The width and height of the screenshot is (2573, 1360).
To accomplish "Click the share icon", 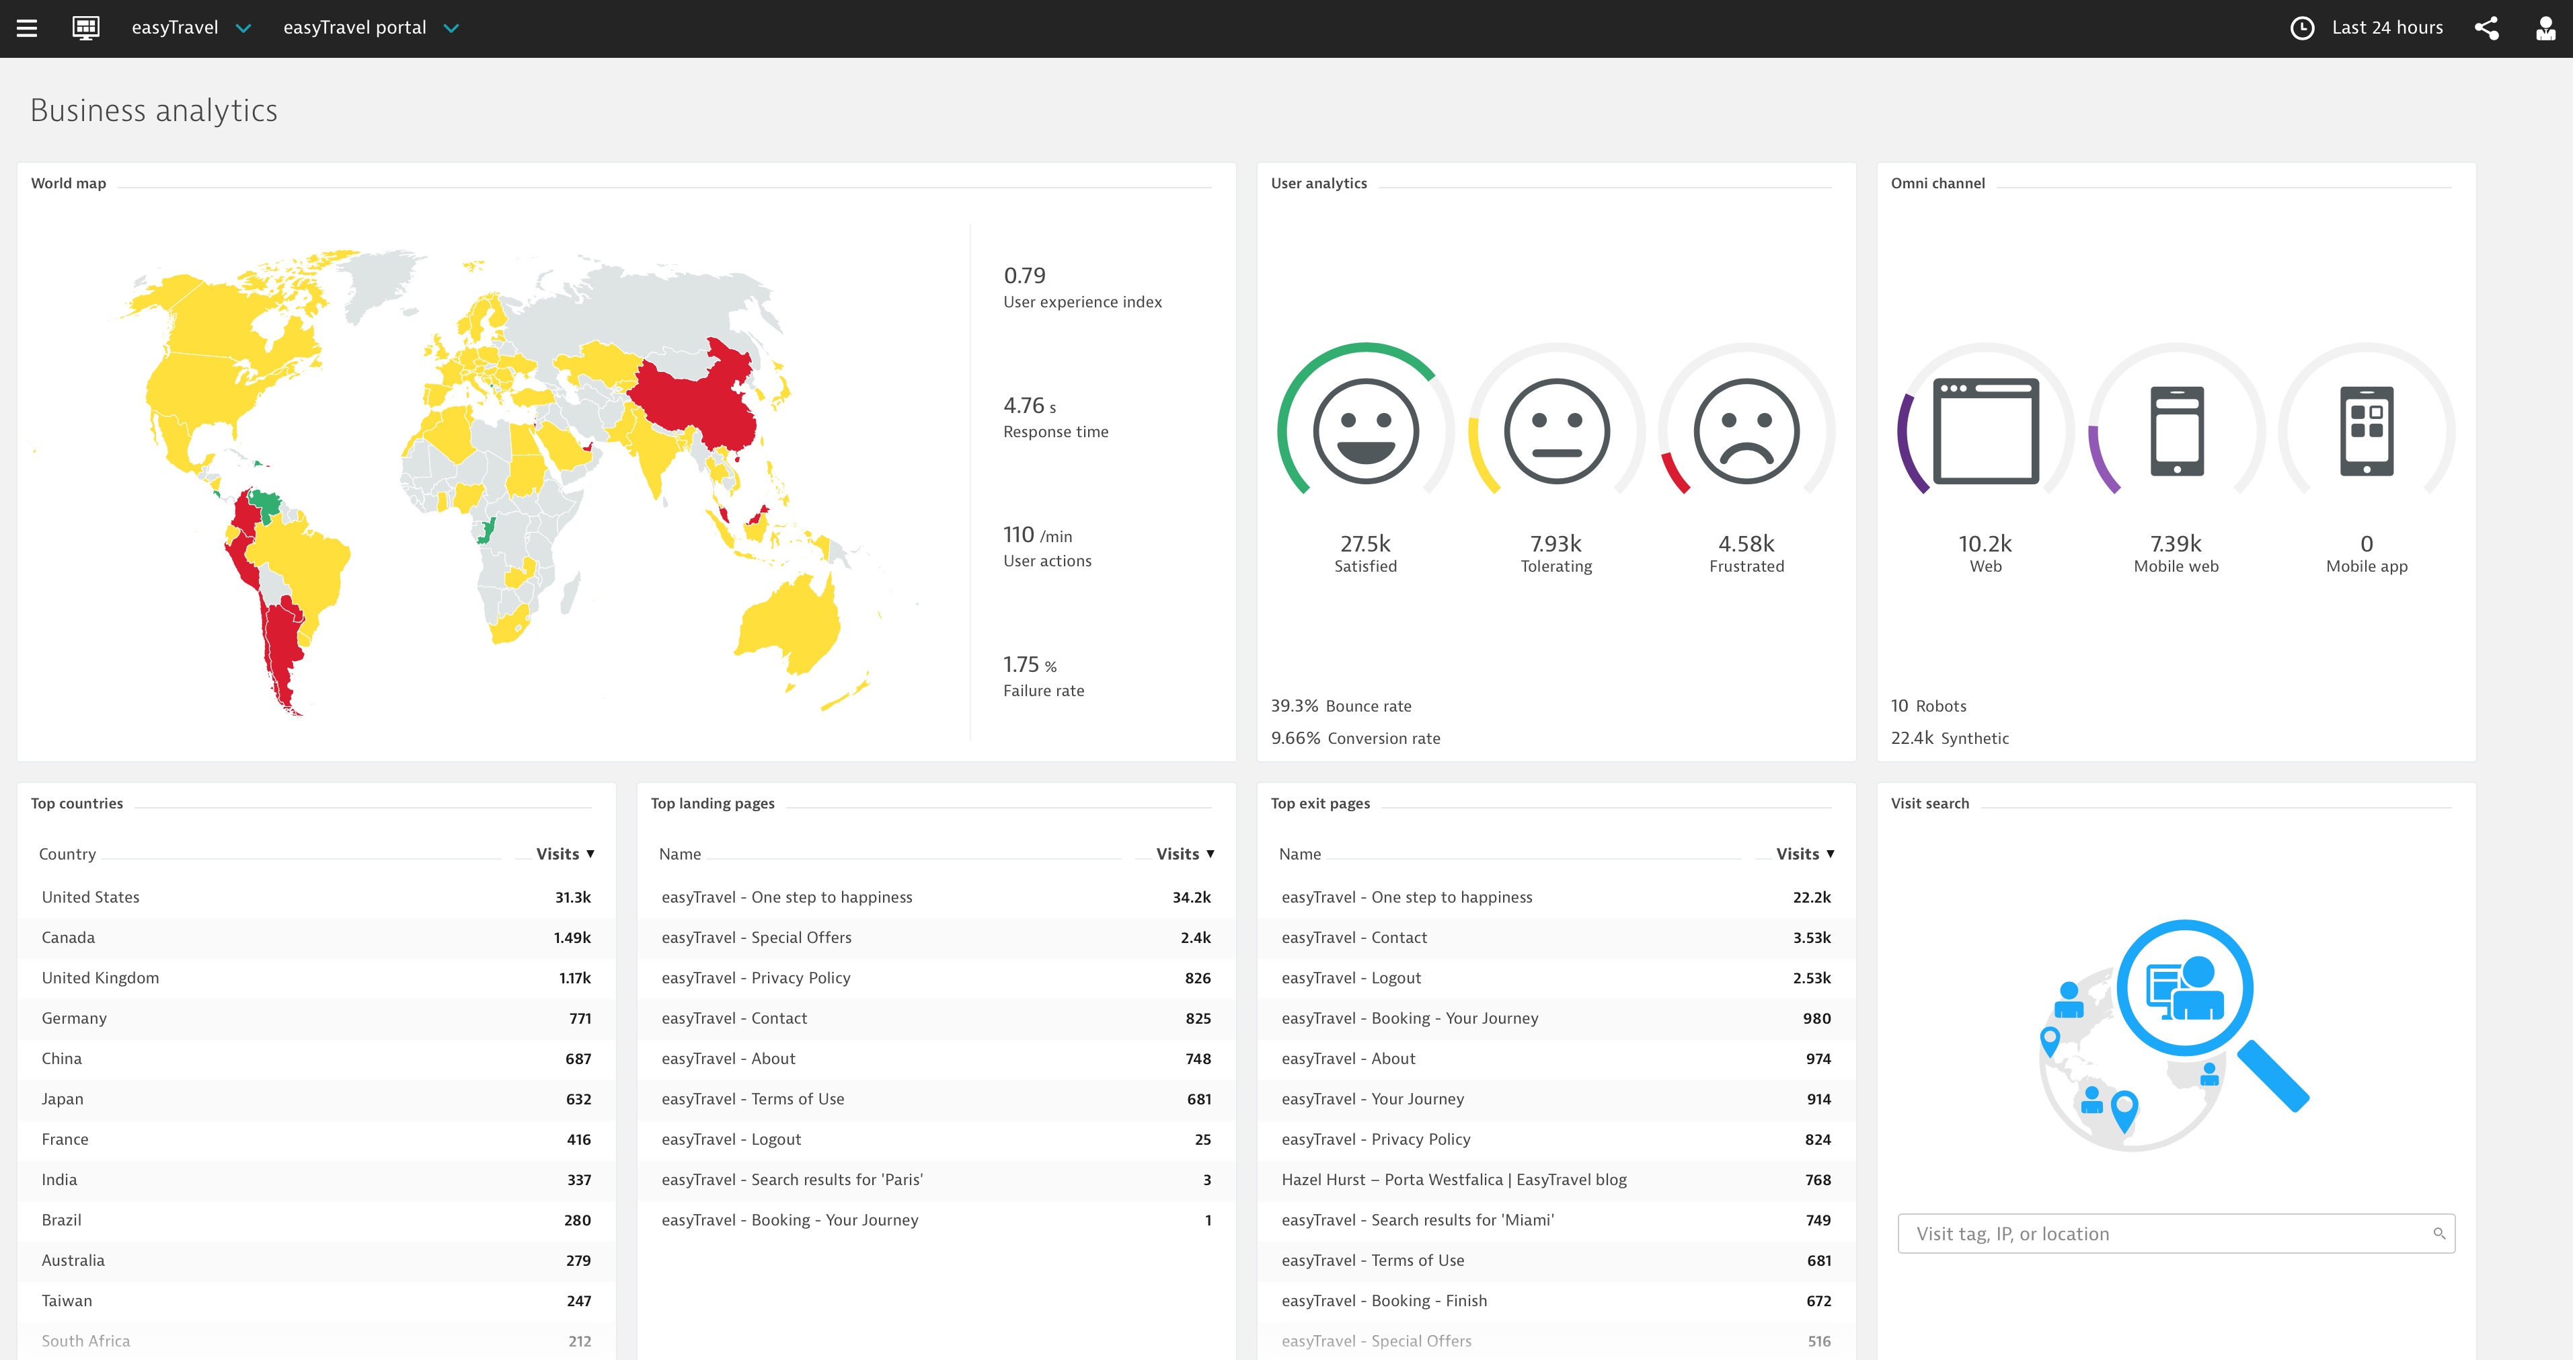I will click(x=2486, y=28).
